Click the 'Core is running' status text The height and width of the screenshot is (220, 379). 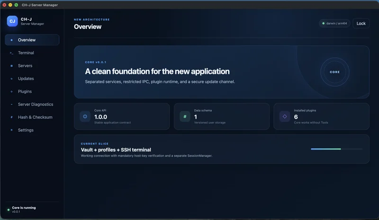pyautogui.click(x=24, y=208)
